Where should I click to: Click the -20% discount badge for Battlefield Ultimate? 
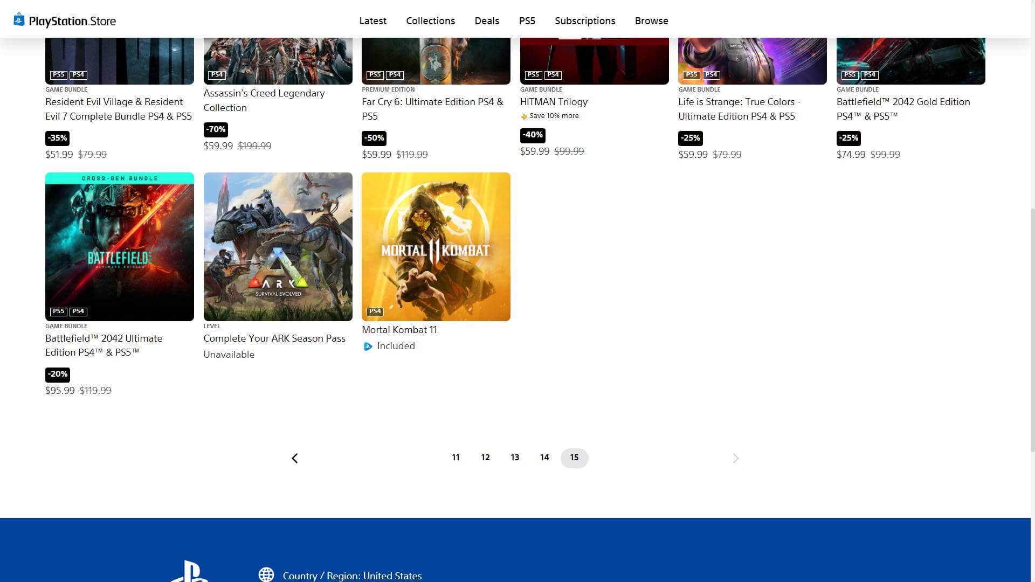click(58, 374)
